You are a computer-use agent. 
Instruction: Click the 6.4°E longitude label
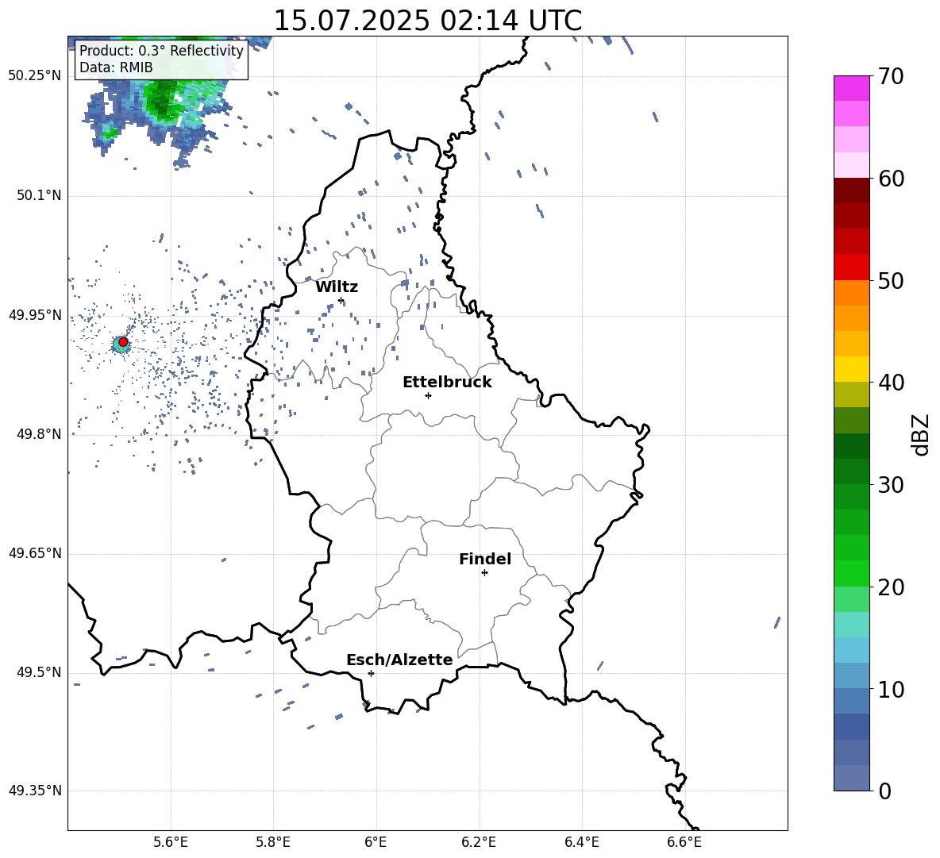[581, 842]
